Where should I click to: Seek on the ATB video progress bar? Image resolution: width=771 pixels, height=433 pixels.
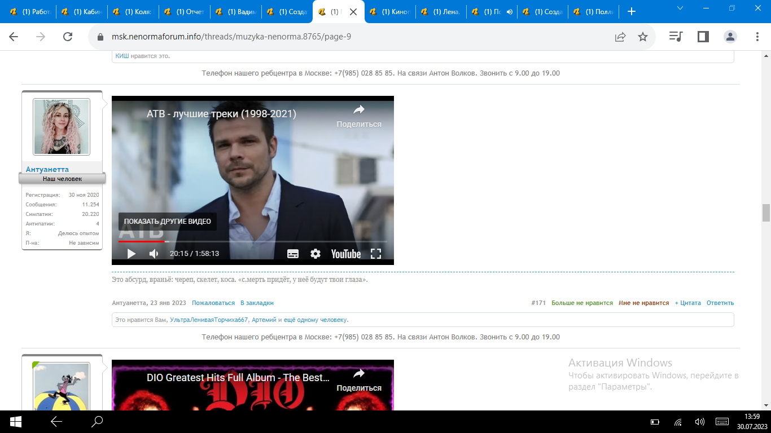pos(253,241)
